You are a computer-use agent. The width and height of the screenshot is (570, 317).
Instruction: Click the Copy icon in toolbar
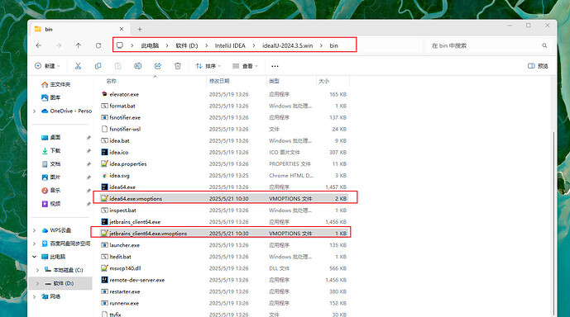pos(98,66)
